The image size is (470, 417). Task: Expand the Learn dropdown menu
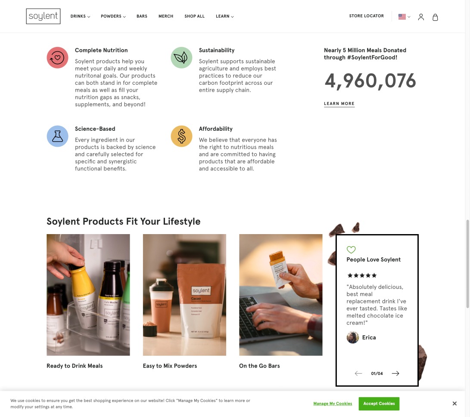[224, 16]
